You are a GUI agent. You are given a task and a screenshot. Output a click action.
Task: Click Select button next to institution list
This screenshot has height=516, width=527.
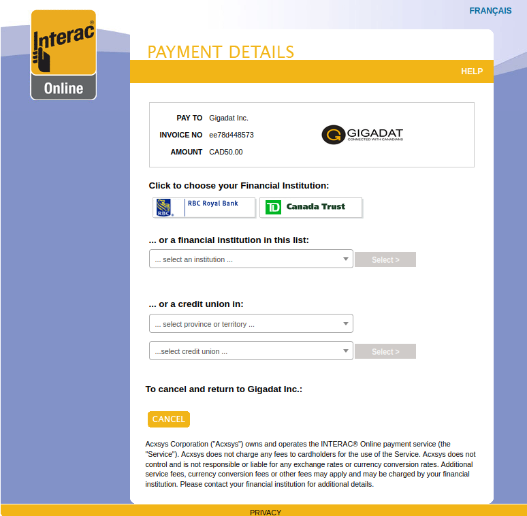click(x=385, y=259)
